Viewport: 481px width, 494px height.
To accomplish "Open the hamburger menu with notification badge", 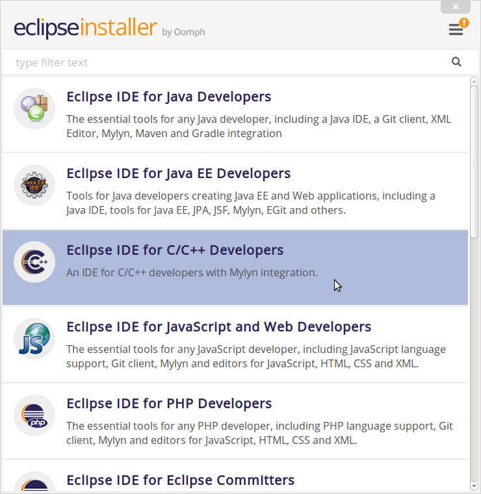I will pos(456,29).
